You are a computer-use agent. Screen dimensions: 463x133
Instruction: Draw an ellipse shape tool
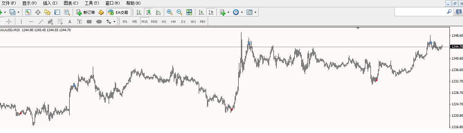pos(99,21)
